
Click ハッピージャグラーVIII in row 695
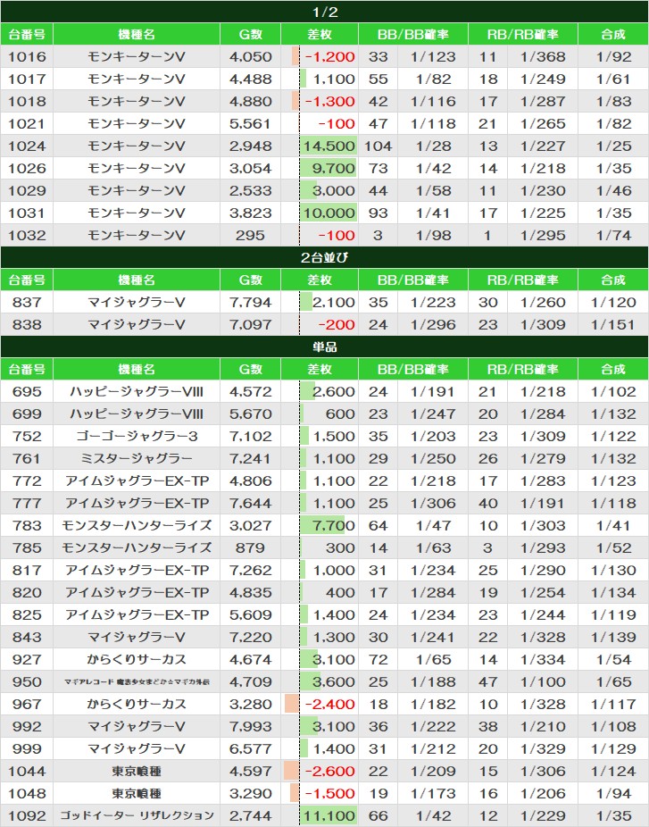click(x=137, y=391)
